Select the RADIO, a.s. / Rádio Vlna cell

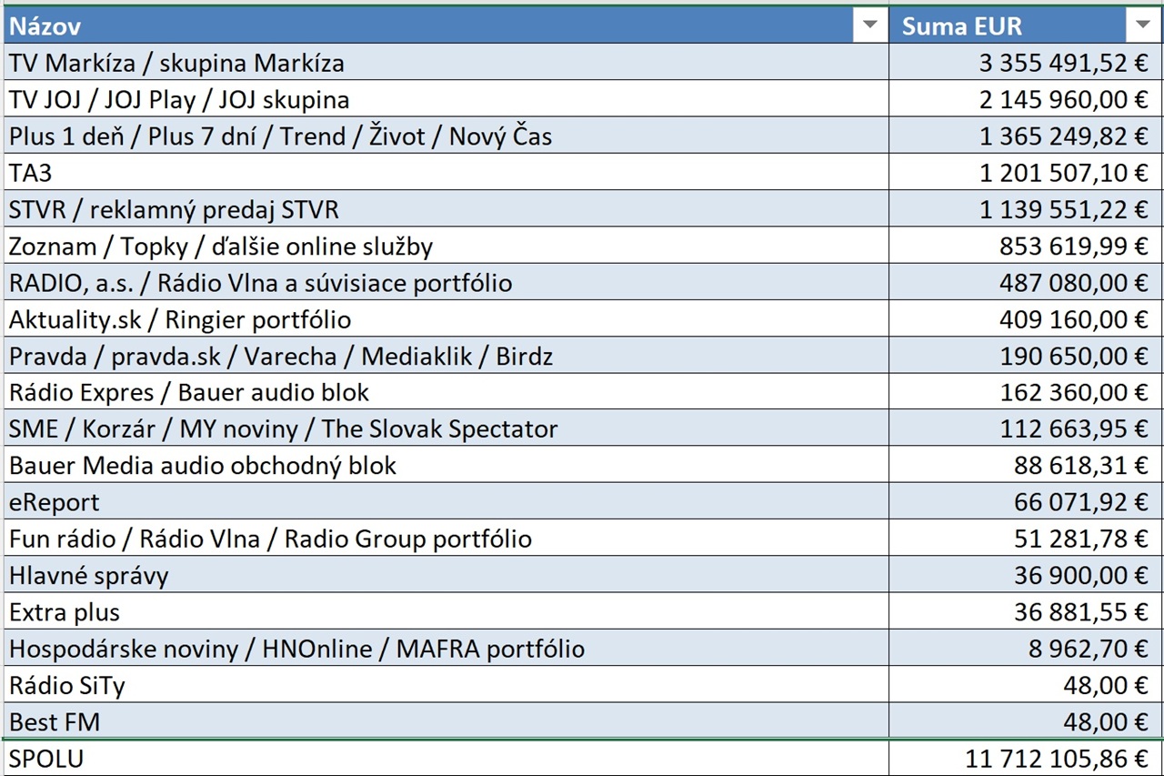point(444,282)
